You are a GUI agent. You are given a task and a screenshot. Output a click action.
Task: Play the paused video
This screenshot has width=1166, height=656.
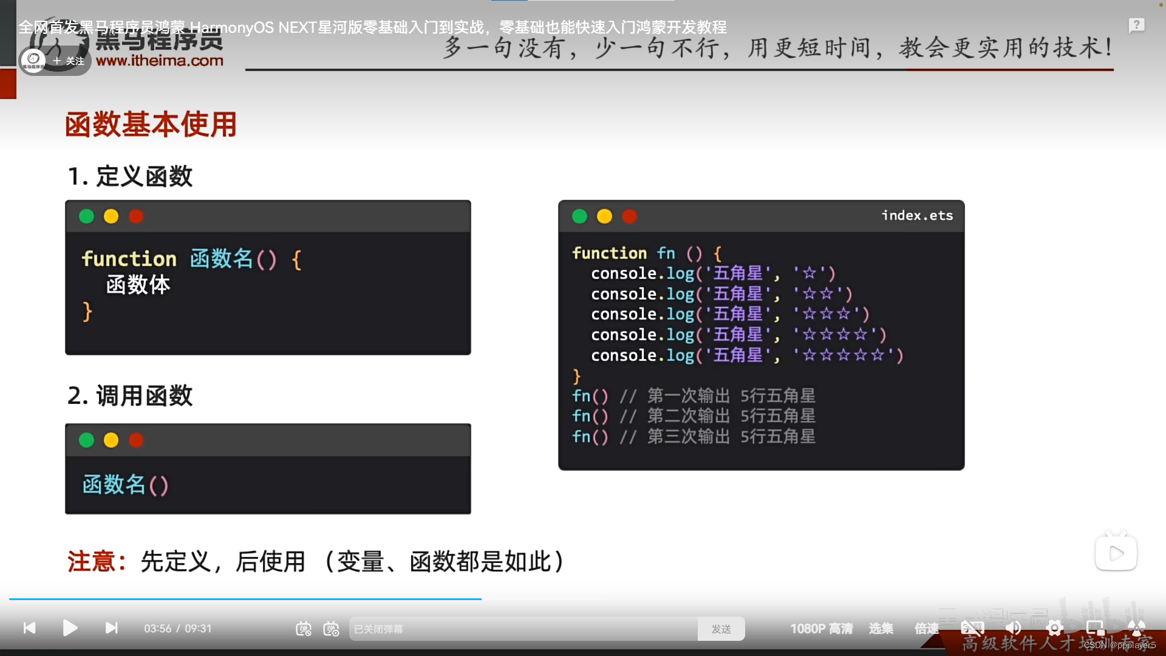click(x=70, y=628)
